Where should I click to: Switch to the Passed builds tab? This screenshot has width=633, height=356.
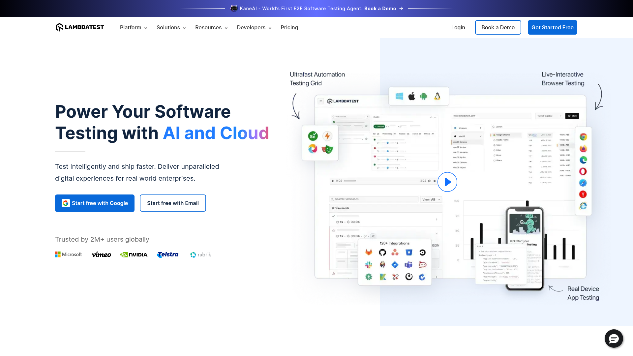tap(404, 134)
